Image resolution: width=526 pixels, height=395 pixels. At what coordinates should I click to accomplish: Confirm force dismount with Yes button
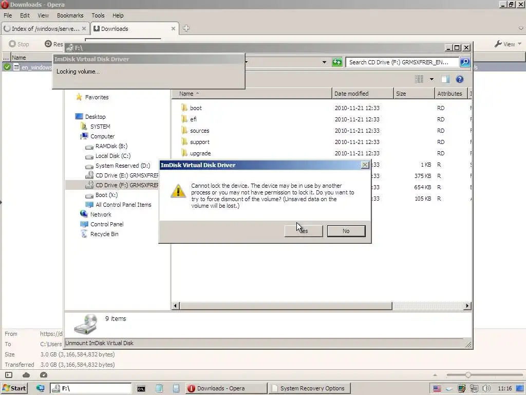pyautogui.click(x=304, y=231)
